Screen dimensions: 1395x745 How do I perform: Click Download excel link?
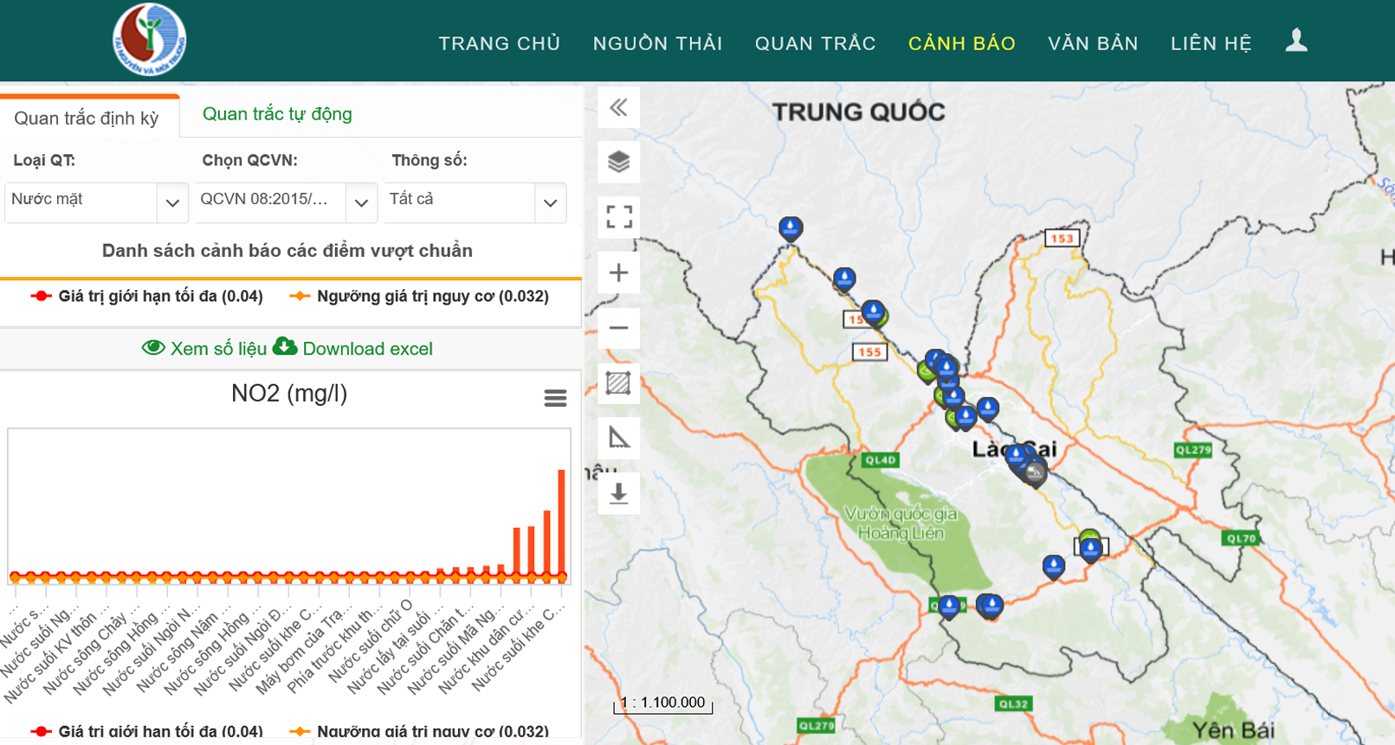(x=353, y=349)
